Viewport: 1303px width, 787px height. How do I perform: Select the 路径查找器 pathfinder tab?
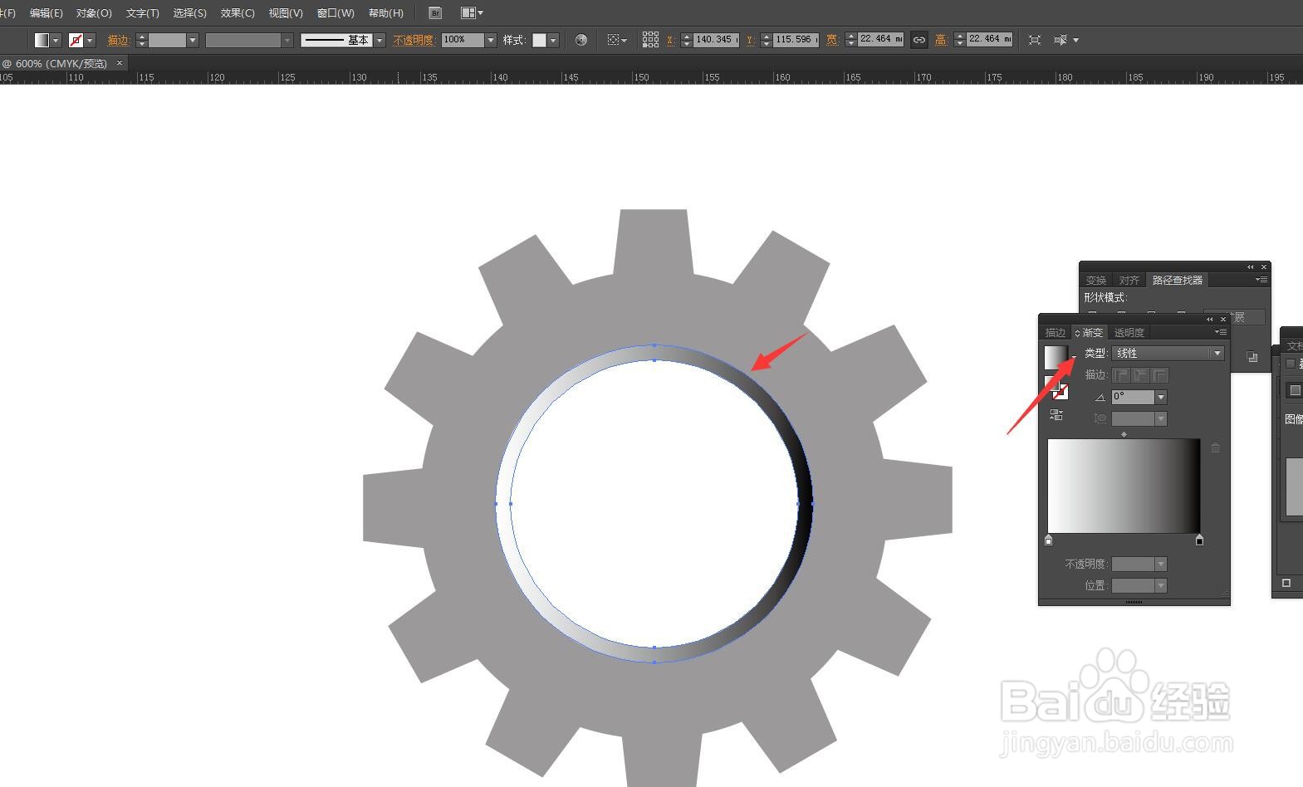[x=1177, y=281]
